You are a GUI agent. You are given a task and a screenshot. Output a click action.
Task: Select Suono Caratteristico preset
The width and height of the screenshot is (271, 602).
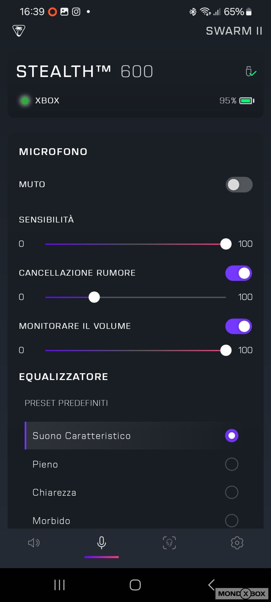pyautogui.click(x=232, y=436)
